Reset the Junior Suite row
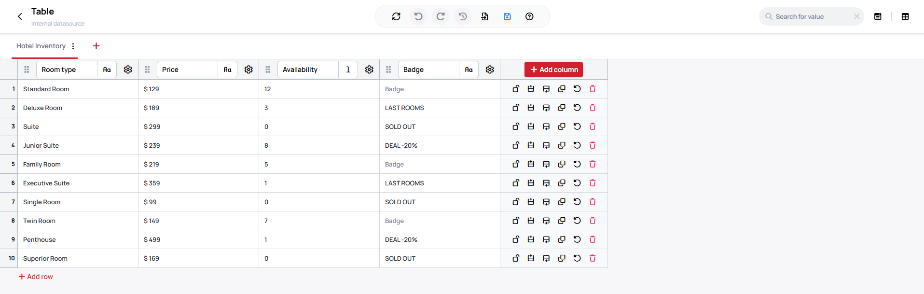Viewport: 924px width, 294px height. point(577,145)
